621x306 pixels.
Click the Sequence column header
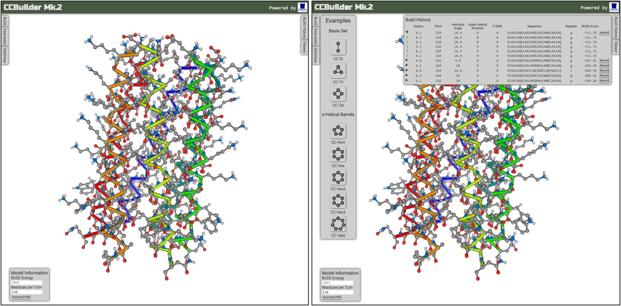click(x=533, y=27)
